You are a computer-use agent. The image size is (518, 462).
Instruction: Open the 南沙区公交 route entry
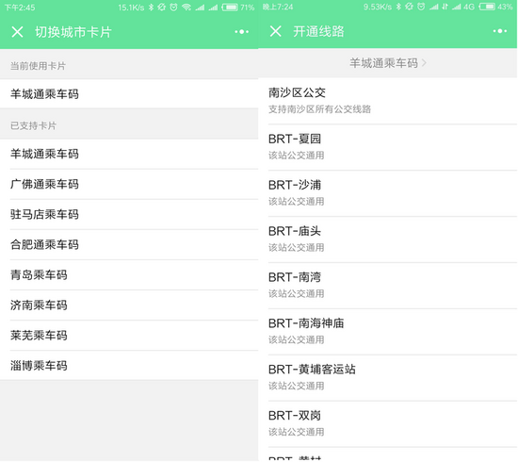click(x=388, y=101)
